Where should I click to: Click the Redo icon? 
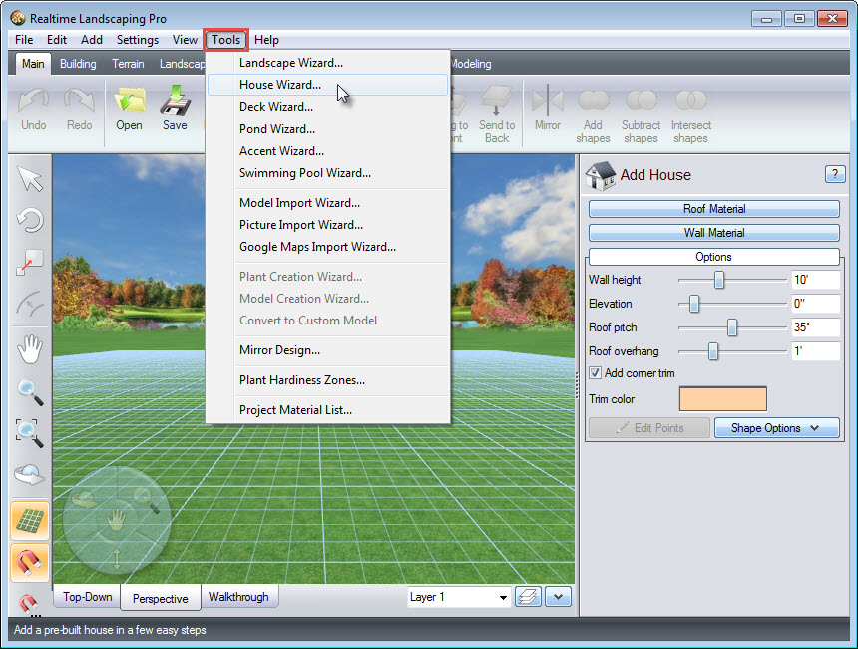click(80, 101)
